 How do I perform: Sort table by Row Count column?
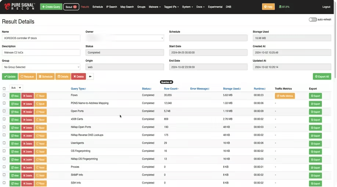(x=171, y=89)
